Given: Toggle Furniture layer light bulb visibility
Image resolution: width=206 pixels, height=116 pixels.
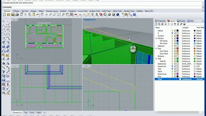Looking at the screenshot, I should click(x=172, y=36).
